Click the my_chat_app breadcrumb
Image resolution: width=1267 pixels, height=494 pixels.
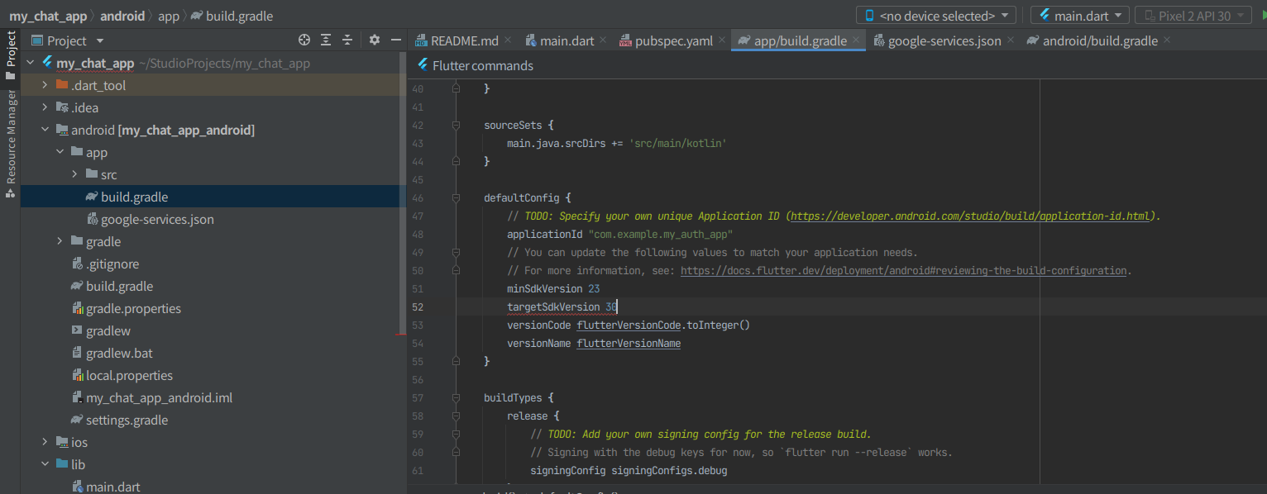pos(48,16)
